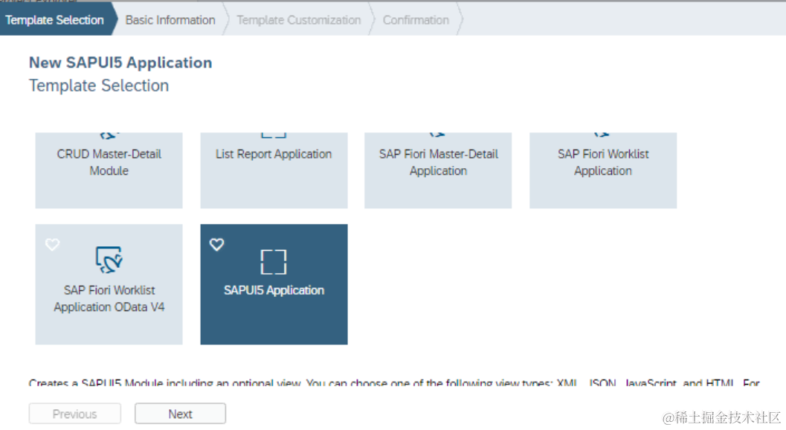
Task: Select the CRUD Master-Detail Module label
Action: [x=109, y=162]
